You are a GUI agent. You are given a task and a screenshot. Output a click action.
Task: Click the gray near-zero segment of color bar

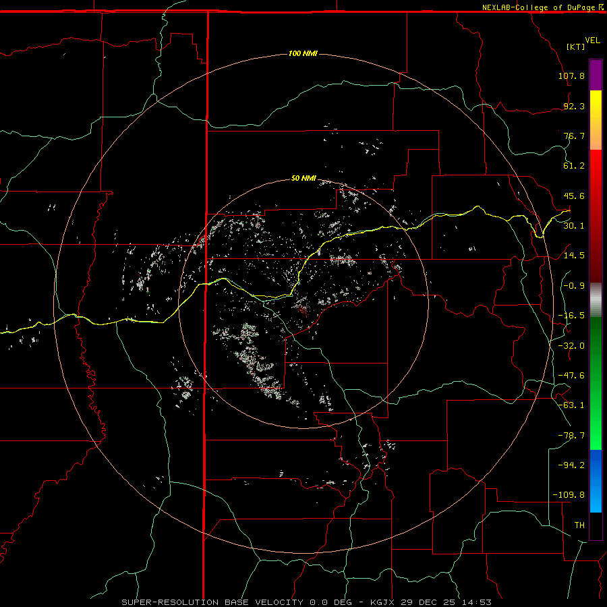tap(596, 300)
